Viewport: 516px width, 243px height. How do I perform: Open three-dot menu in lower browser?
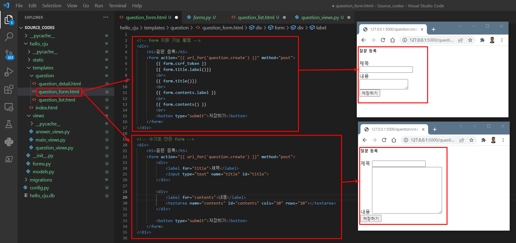click(503, 140)
